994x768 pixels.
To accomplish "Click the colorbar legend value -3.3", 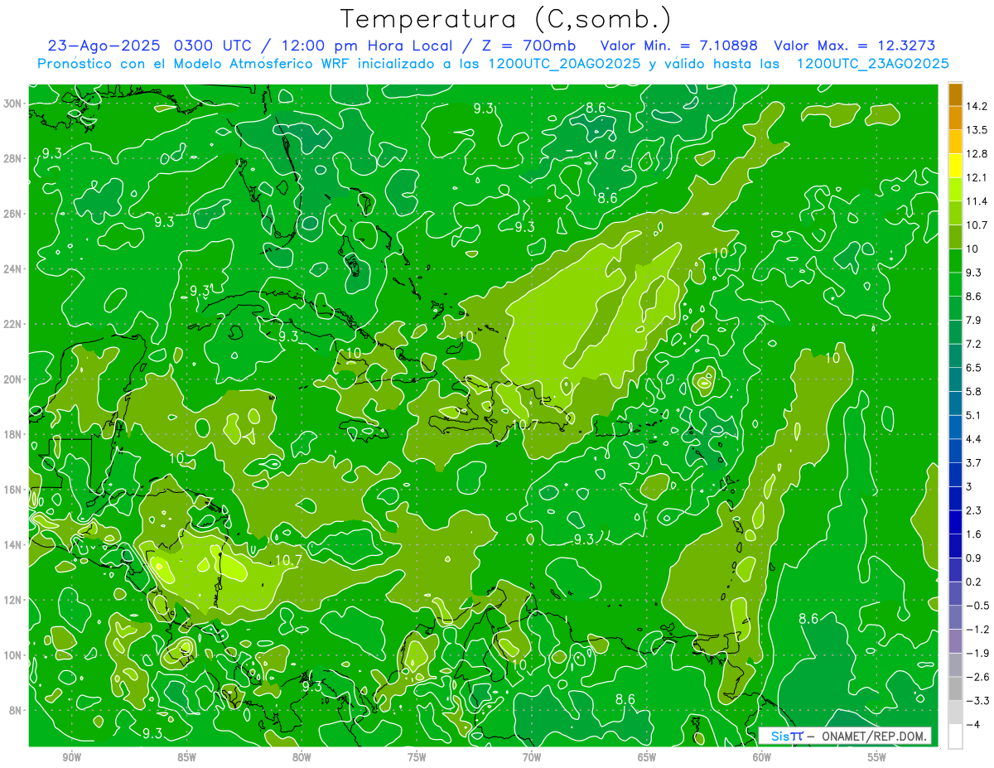I will (977, 701).
